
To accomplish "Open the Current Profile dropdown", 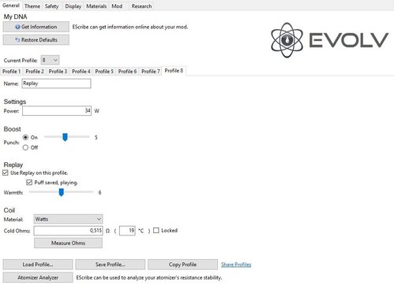I will click(50, 60).
